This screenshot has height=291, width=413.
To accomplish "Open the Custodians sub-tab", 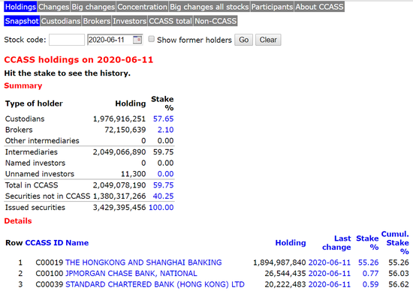I will click(61, 21).
